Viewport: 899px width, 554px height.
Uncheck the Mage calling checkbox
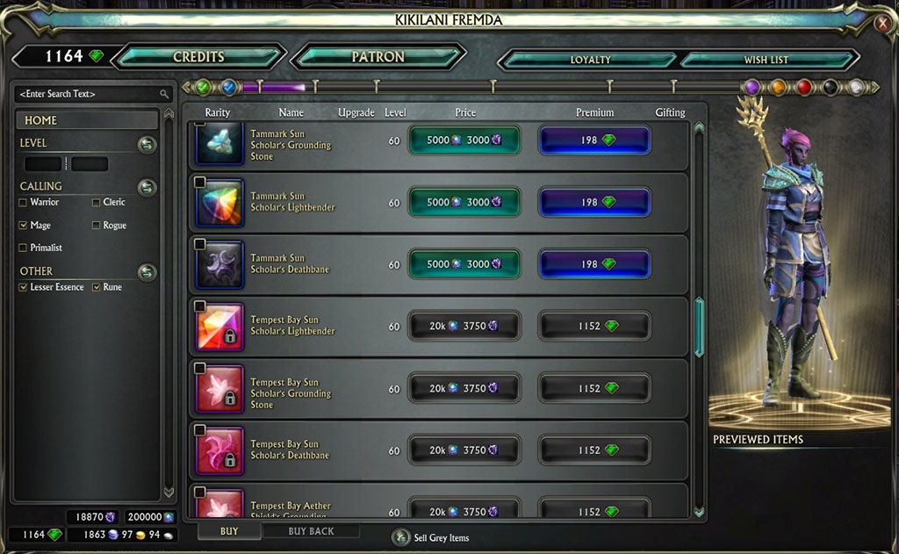tap(23, 226)
